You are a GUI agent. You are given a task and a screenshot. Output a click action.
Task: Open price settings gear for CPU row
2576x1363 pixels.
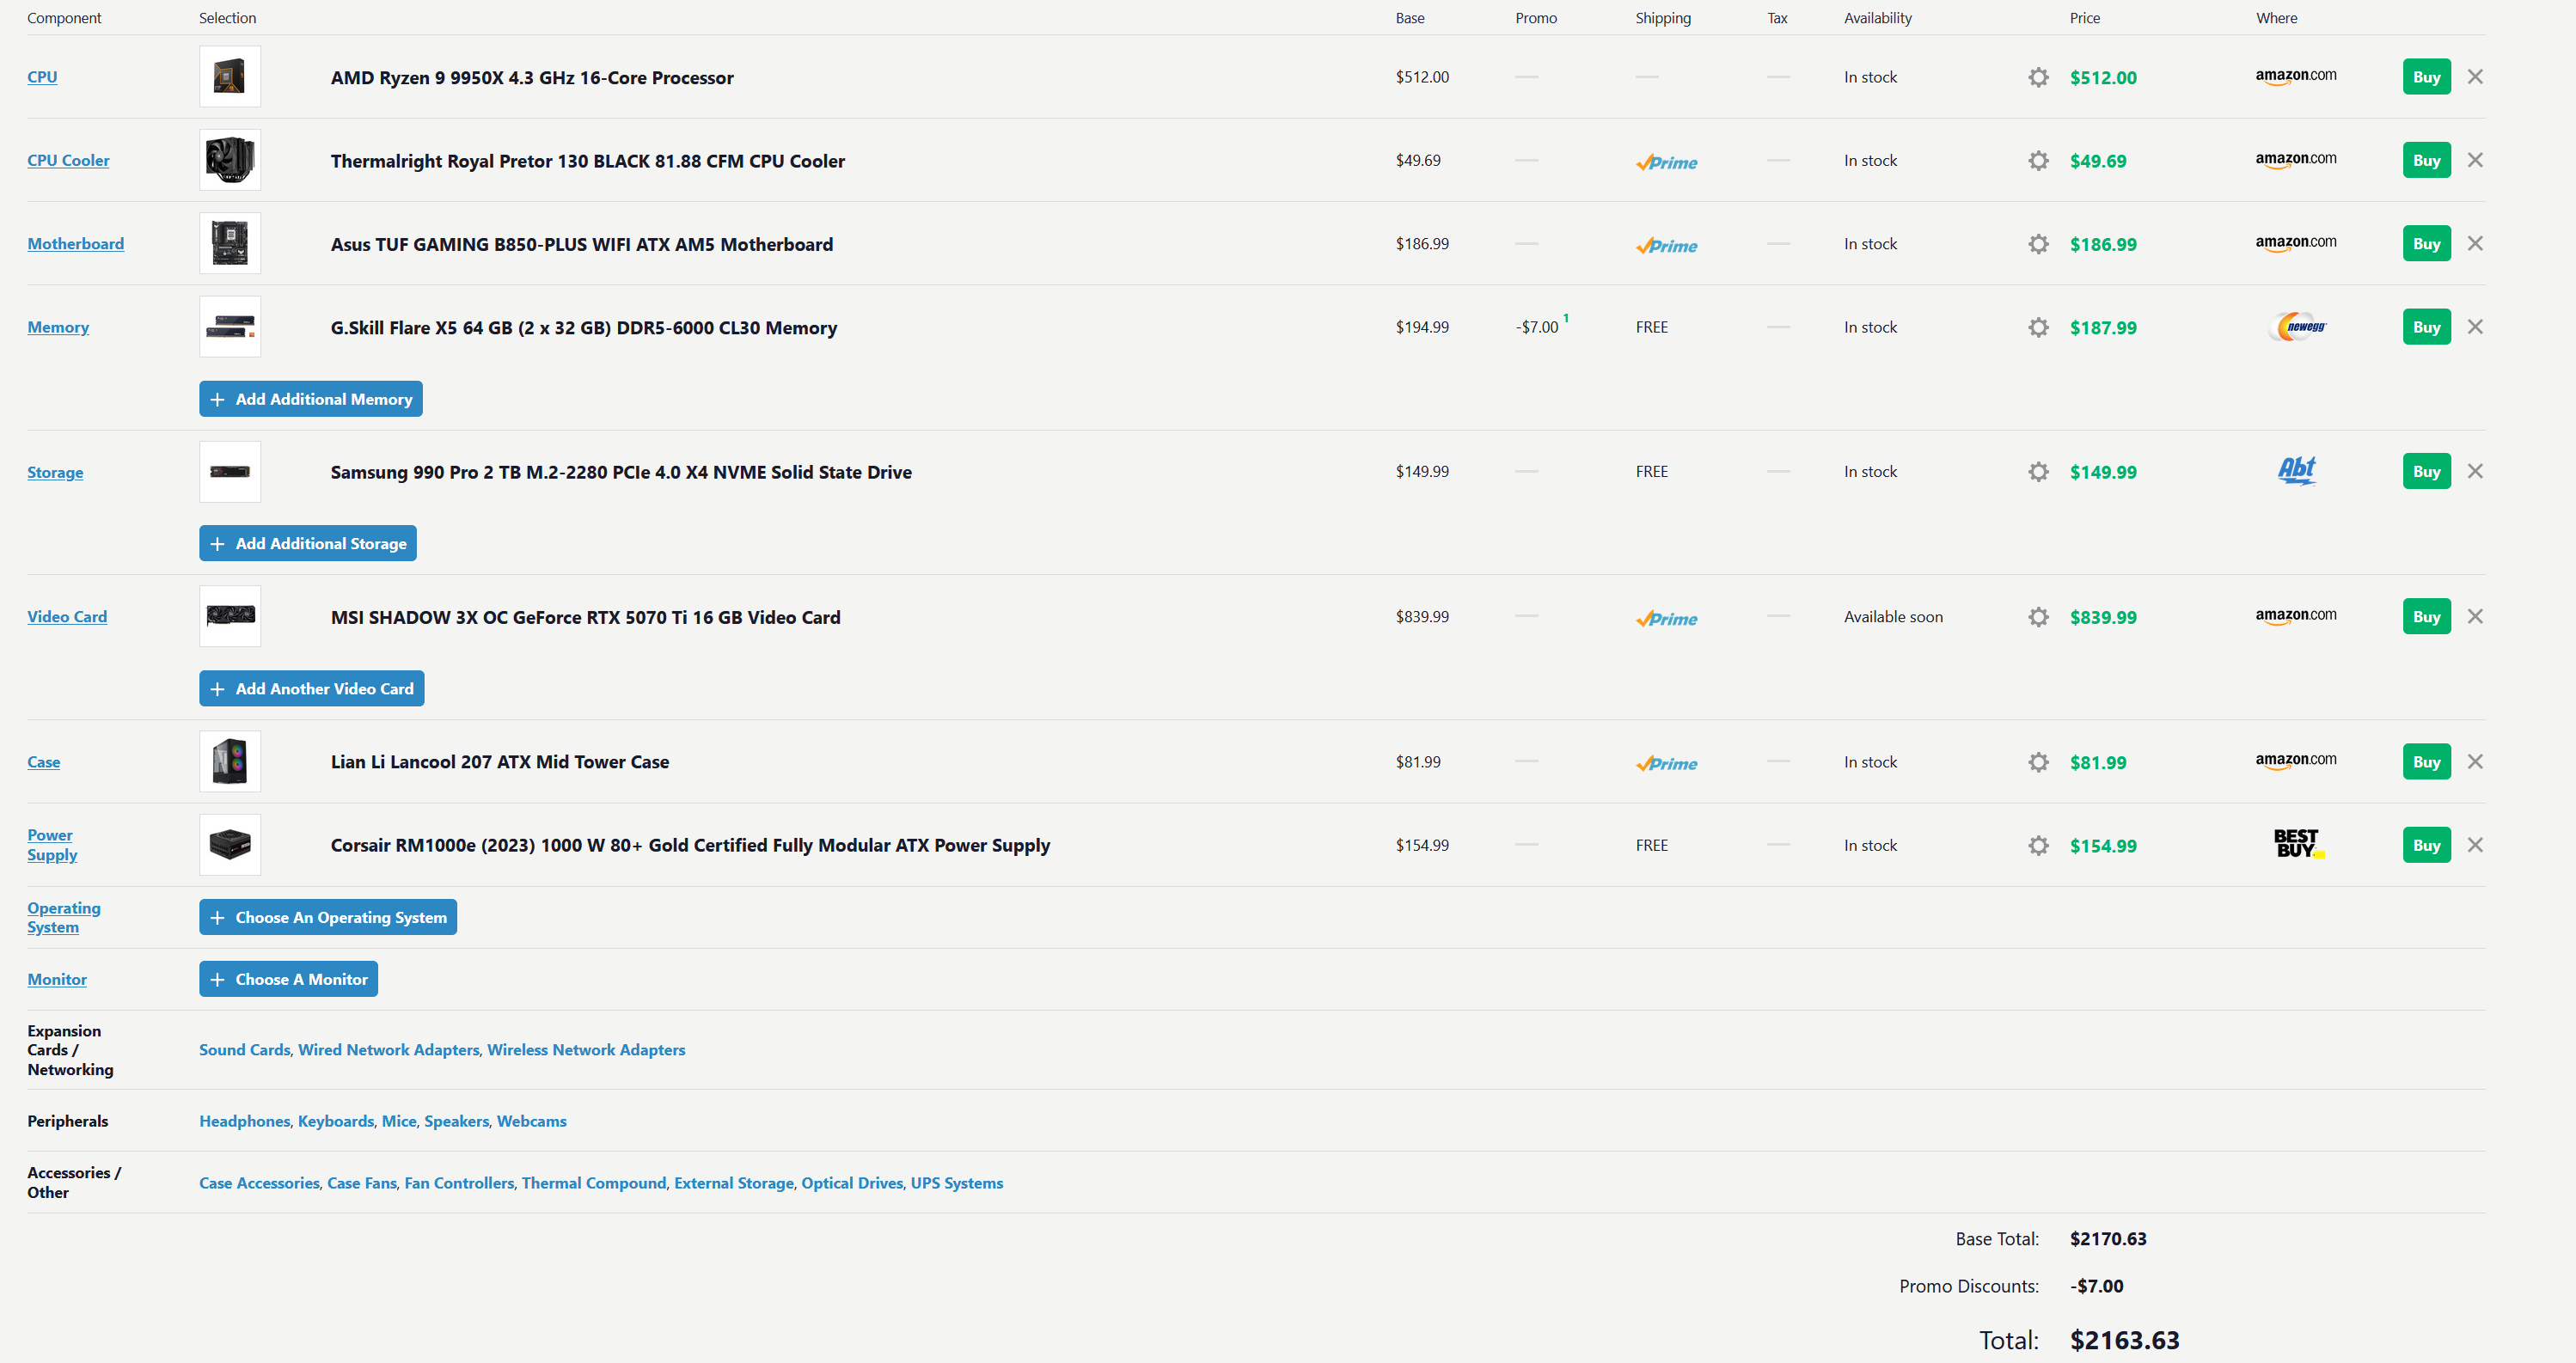click(2038, 77)
